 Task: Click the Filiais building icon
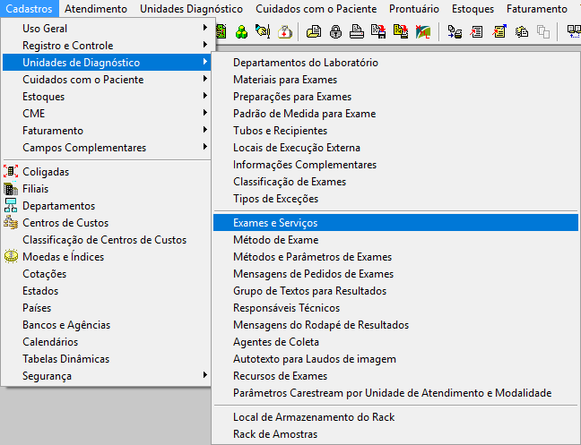(11, 189)
